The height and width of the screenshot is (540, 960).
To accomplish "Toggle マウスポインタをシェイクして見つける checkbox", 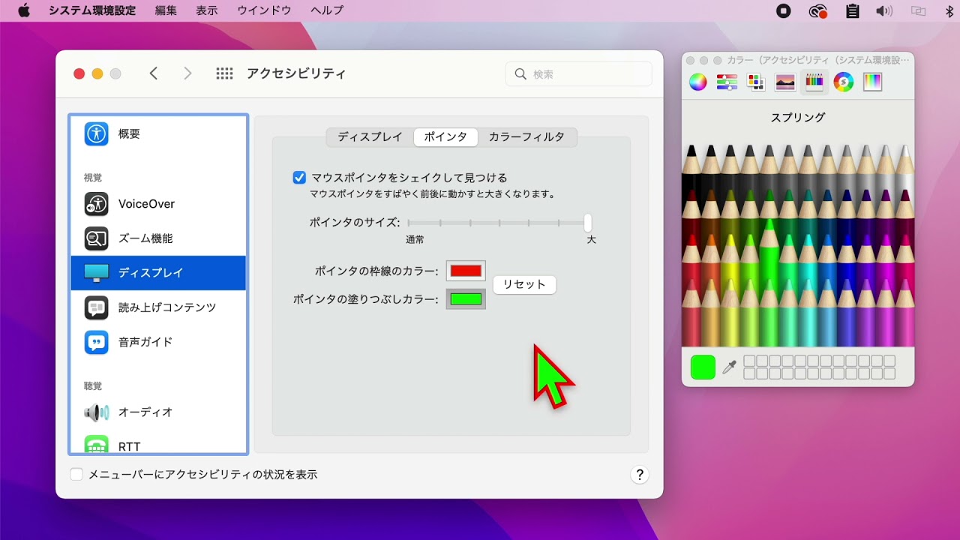I will [299, 178].
